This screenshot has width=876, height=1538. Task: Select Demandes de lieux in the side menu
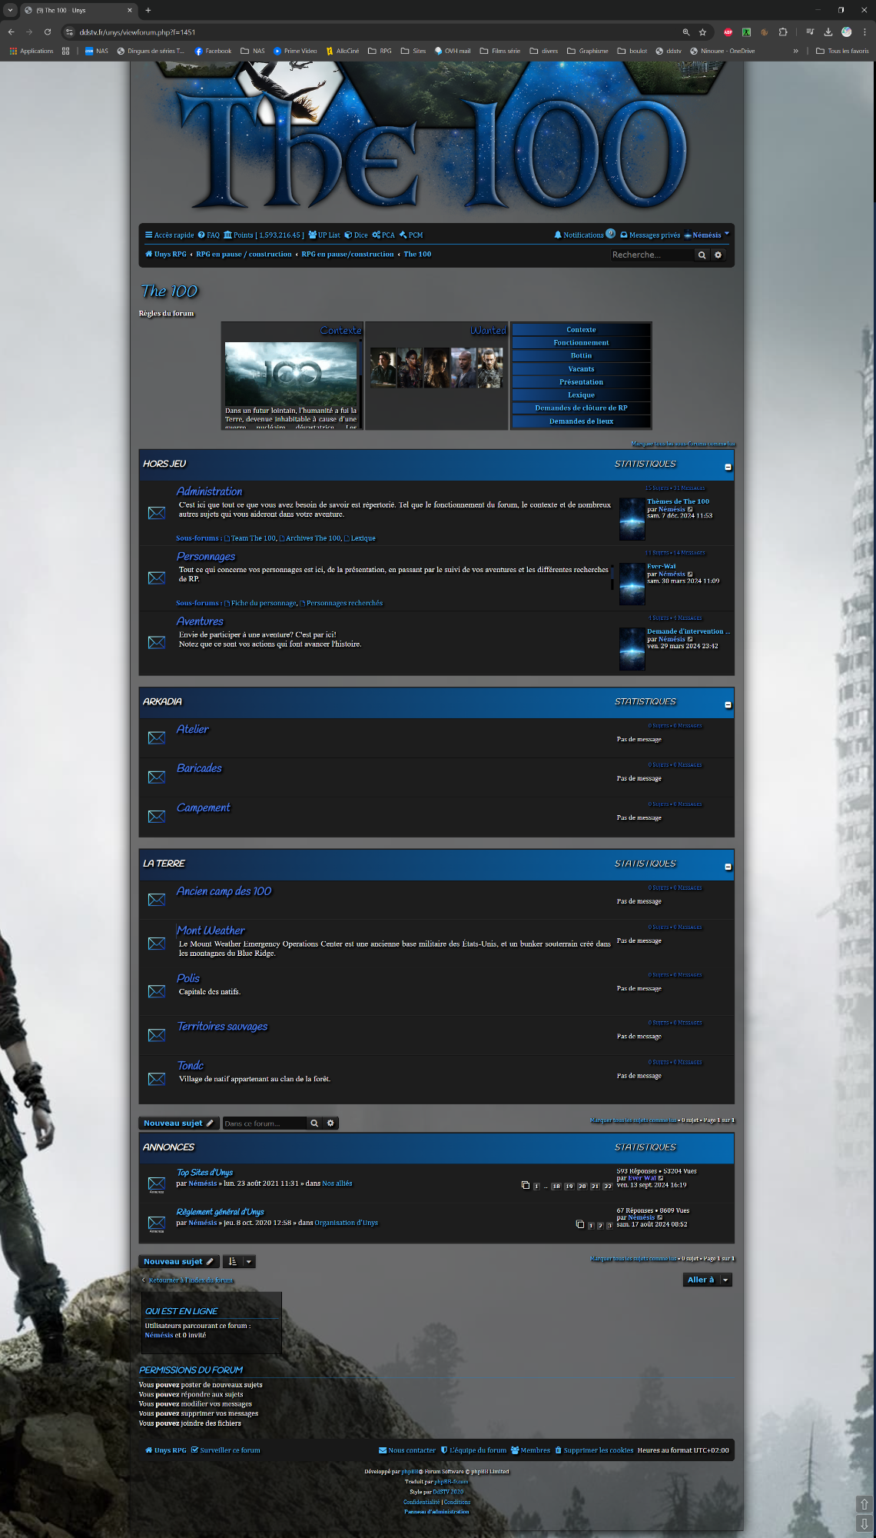[x=582, y=421]
